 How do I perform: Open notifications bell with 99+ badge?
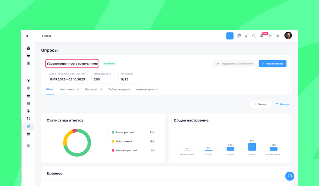pyautogui.click(x=262, y=36)
